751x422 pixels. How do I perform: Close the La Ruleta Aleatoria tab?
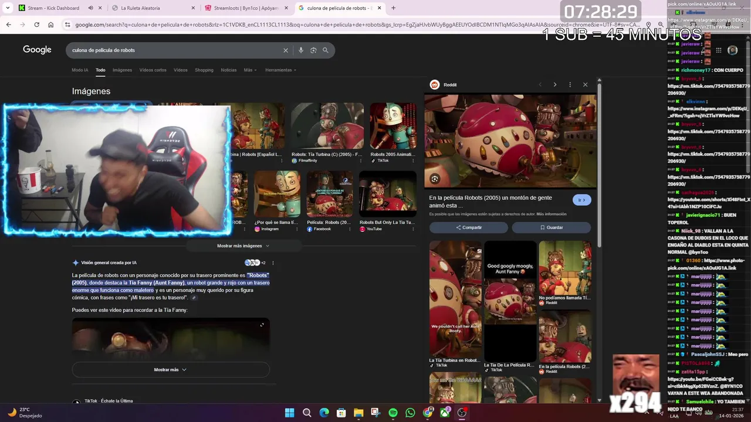coord(194,8)
